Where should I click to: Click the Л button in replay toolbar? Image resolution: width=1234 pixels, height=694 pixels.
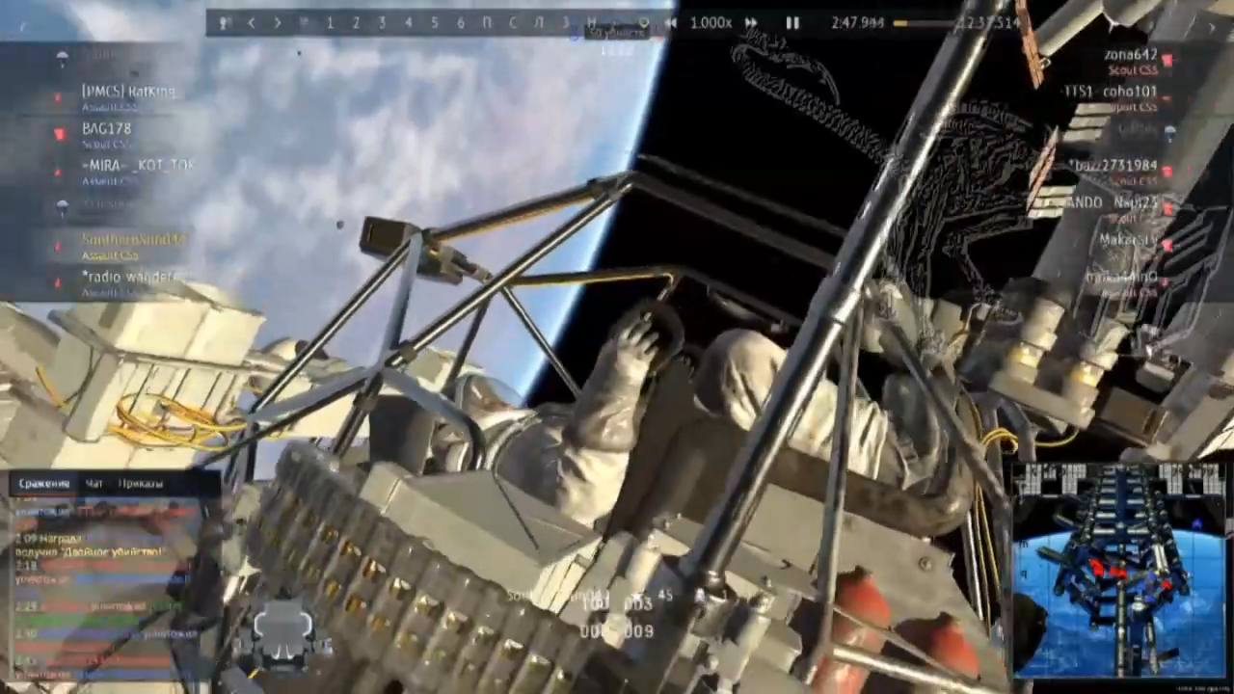539,23
